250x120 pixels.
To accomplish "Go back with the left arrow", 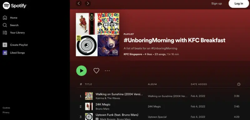I will 79,3.
